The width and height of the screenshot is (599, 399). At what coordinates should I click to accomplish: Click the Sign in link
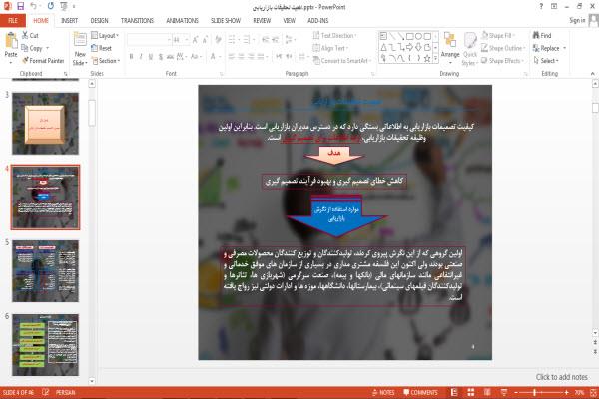tap(577, 20)
